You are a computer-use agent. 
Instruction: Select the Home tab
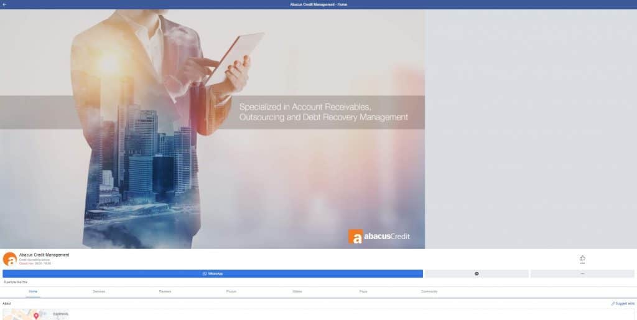coord(33,291)
